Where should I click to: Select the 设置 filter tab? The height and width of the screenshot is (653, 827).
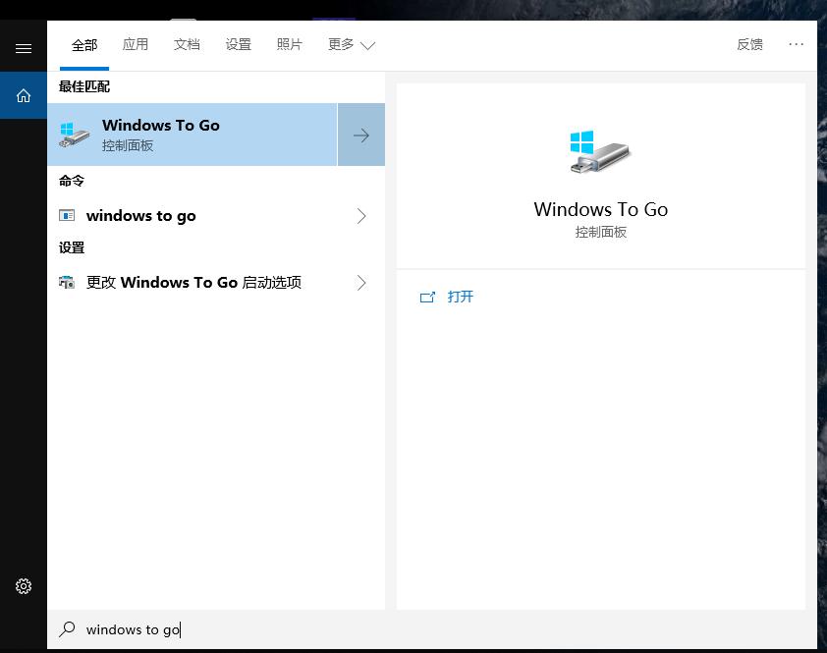[x=238, y=44]
